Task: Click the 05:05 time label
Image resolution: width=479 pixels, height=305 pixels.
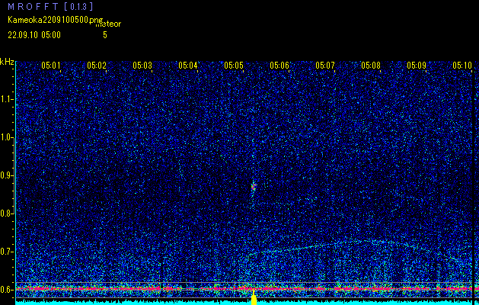Action: pyautogui.click(x=234, y=65)
